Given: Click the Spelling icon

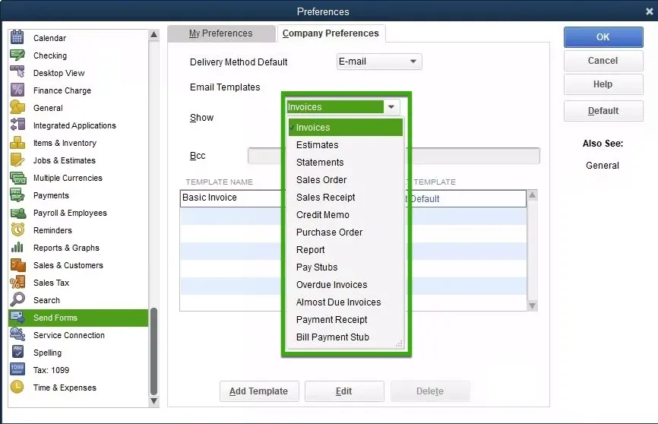Looking at the screenshot, I should tap(17, 353).
